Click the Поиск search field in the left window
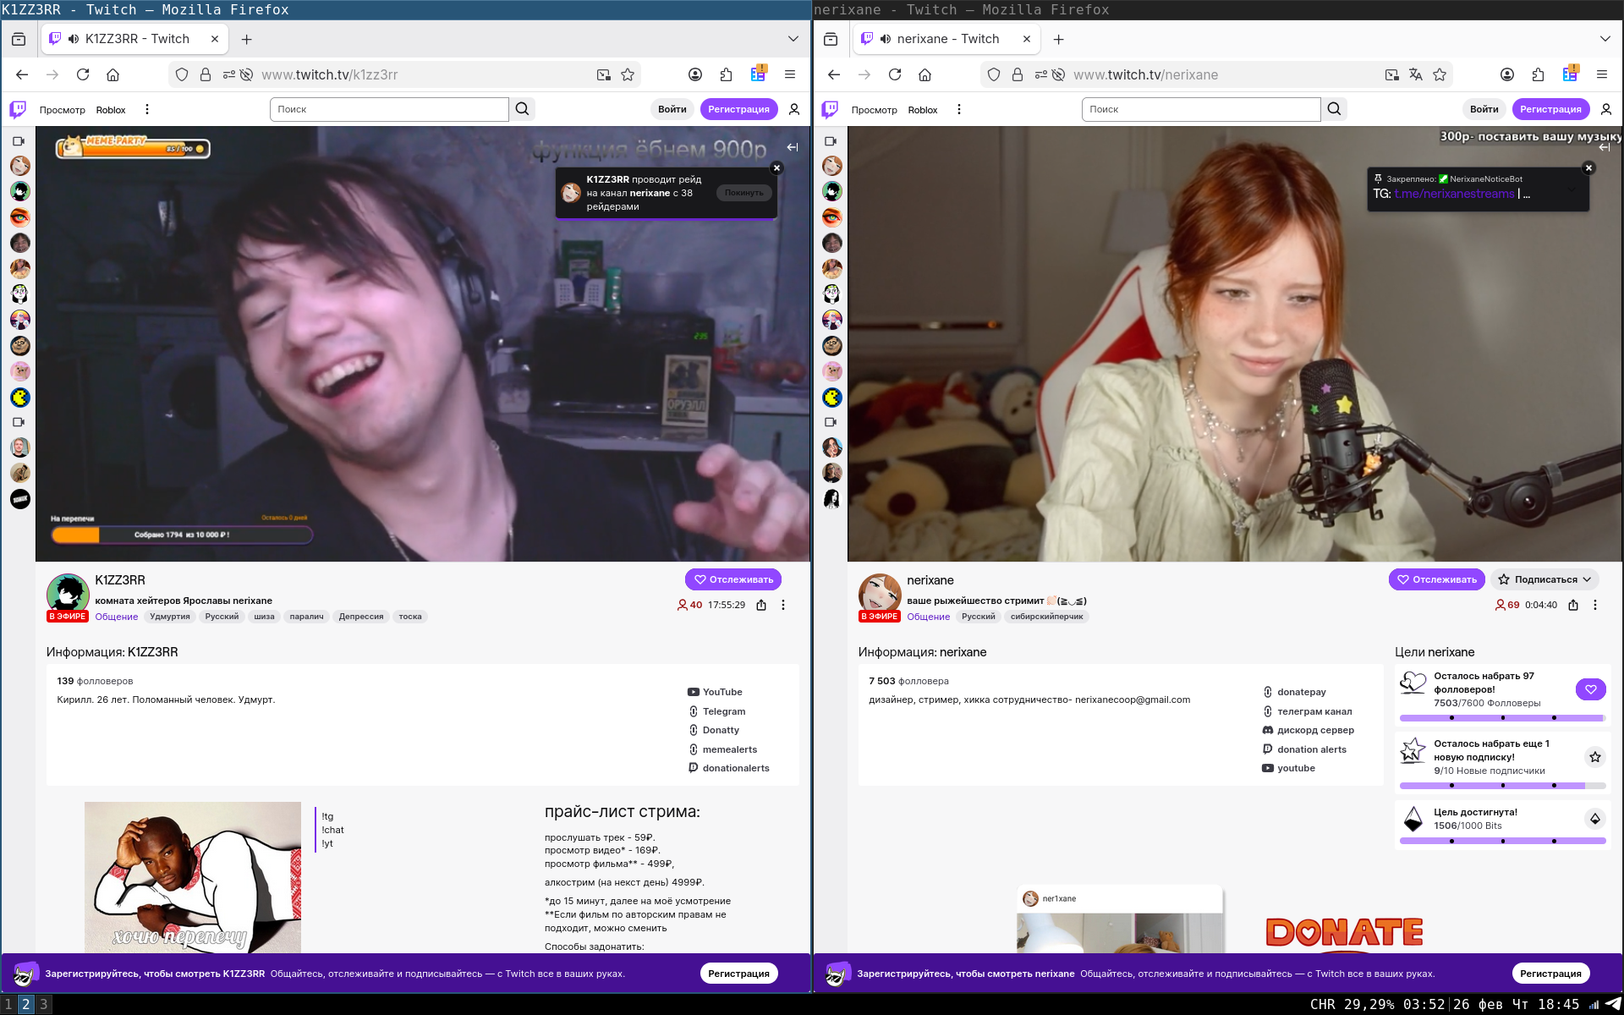Viewport: 1624px width, 1015px height. 389,109
